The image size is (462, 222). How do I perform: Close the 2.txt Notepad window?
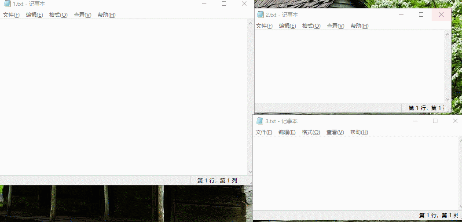441,15
